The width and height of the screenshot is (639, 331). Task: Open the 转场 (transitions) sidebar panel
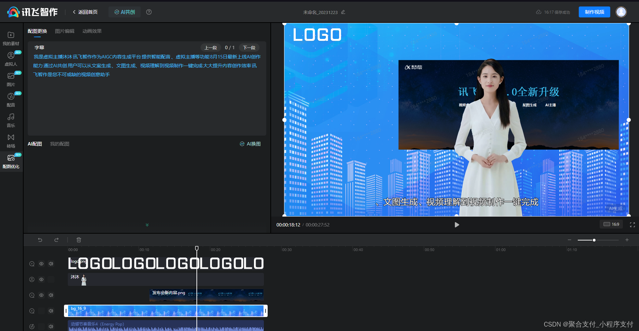click(11, 141)
